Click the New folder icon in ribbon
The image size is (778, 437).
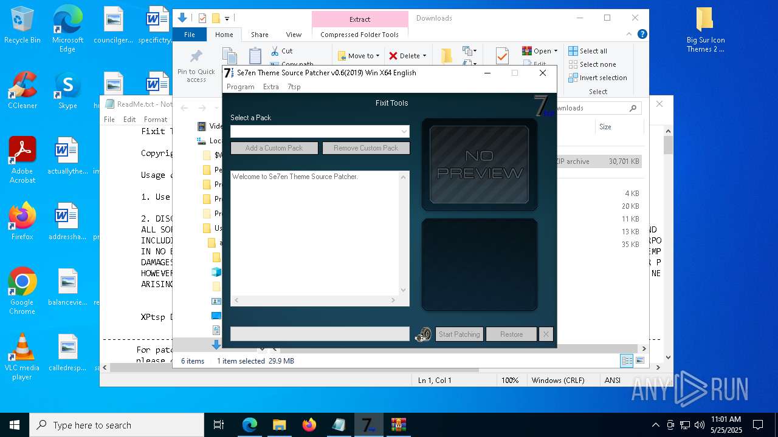(x=447, y=56)
